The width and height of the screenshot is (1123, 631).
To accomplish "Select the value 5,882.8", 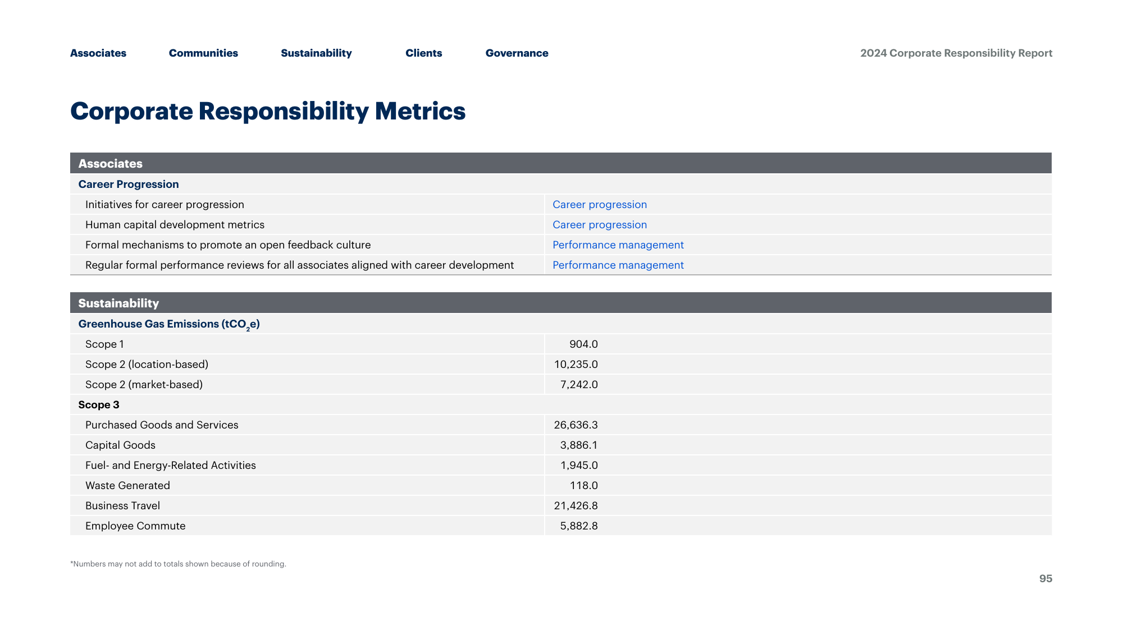I will pyautogui.click(x=579, y=526).
